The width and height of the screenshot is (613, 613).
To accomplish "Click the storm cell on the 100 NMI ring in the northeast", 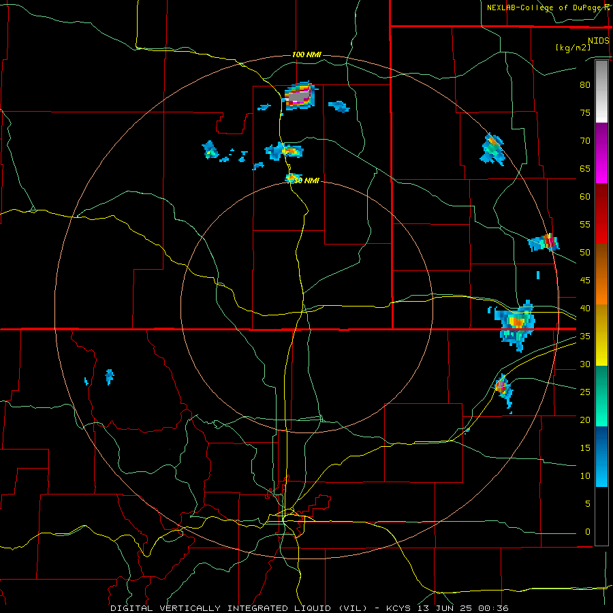I will (x=492, y=149).
